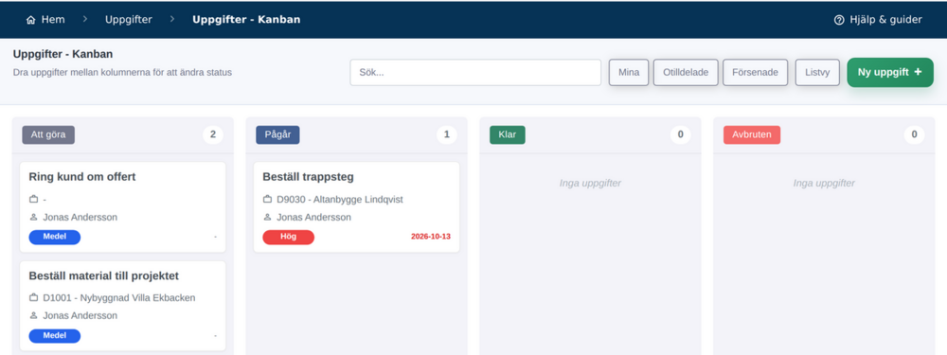Open task Beställ material till projektet
The image size is (947, 355).
[x=104, y=275]
